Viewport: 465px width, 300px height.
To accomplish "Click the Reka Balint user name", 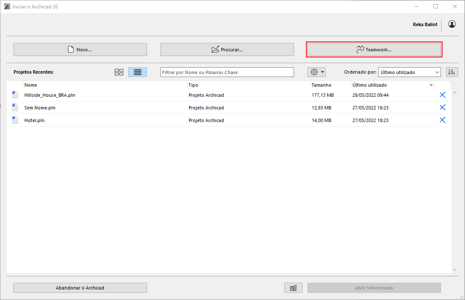I will [x=425, y=24].
